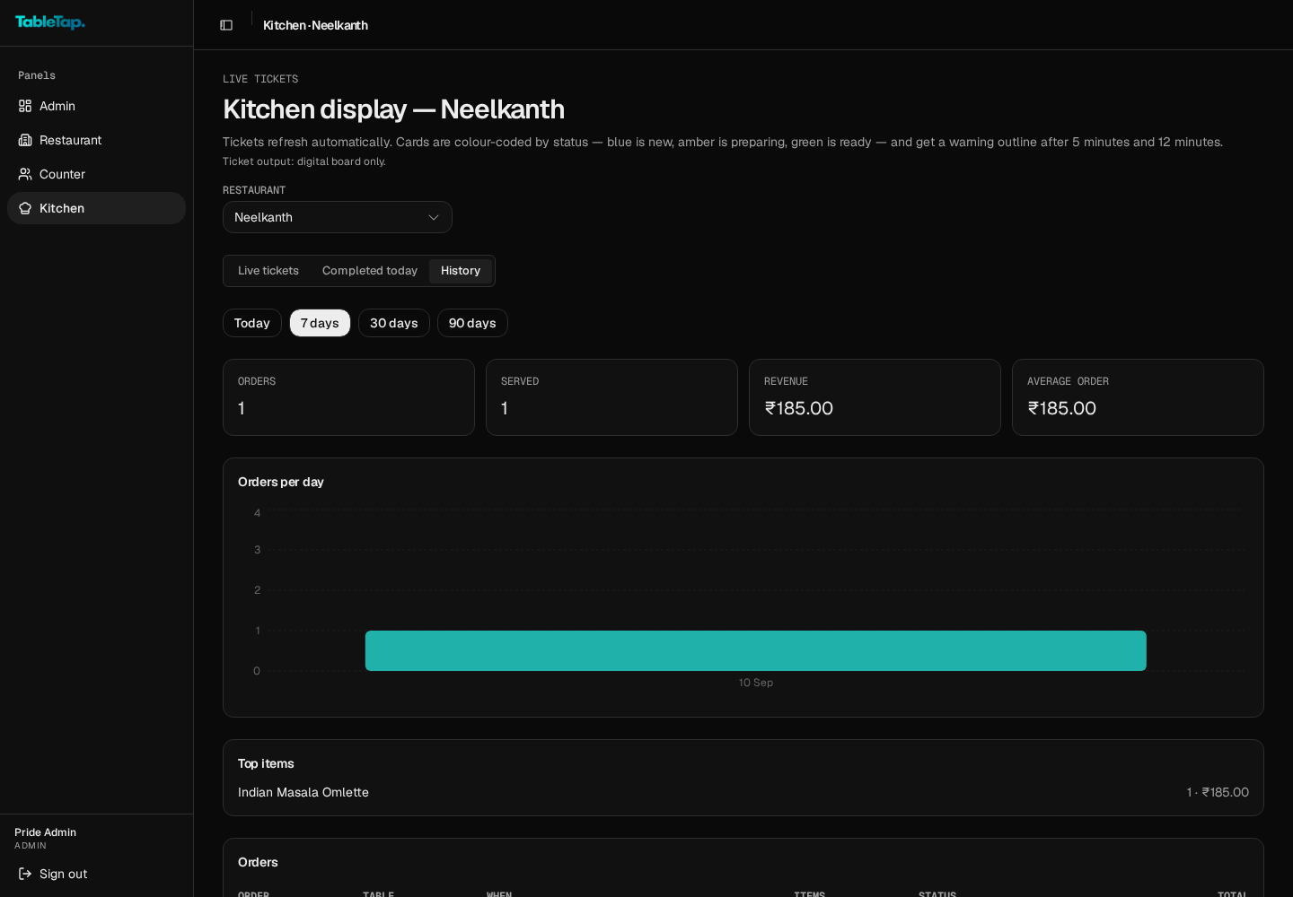Filter history to Today

252,323
